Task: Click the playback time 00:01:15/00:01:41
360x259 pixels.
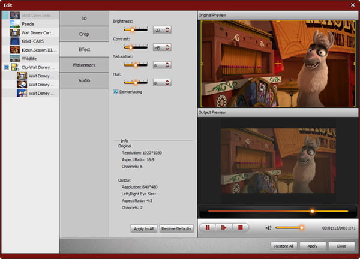Action: point(338,228)
